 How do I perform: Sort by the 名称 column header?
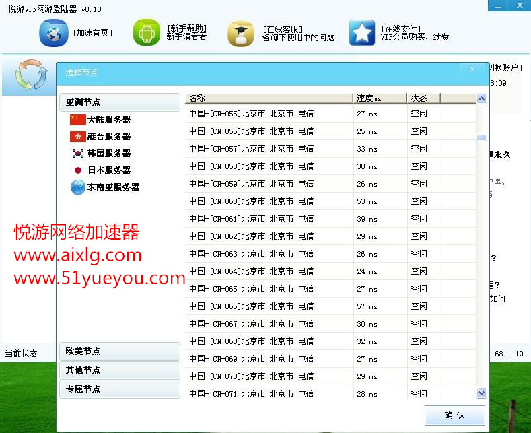pyautogui.click(x=269, y=98)
